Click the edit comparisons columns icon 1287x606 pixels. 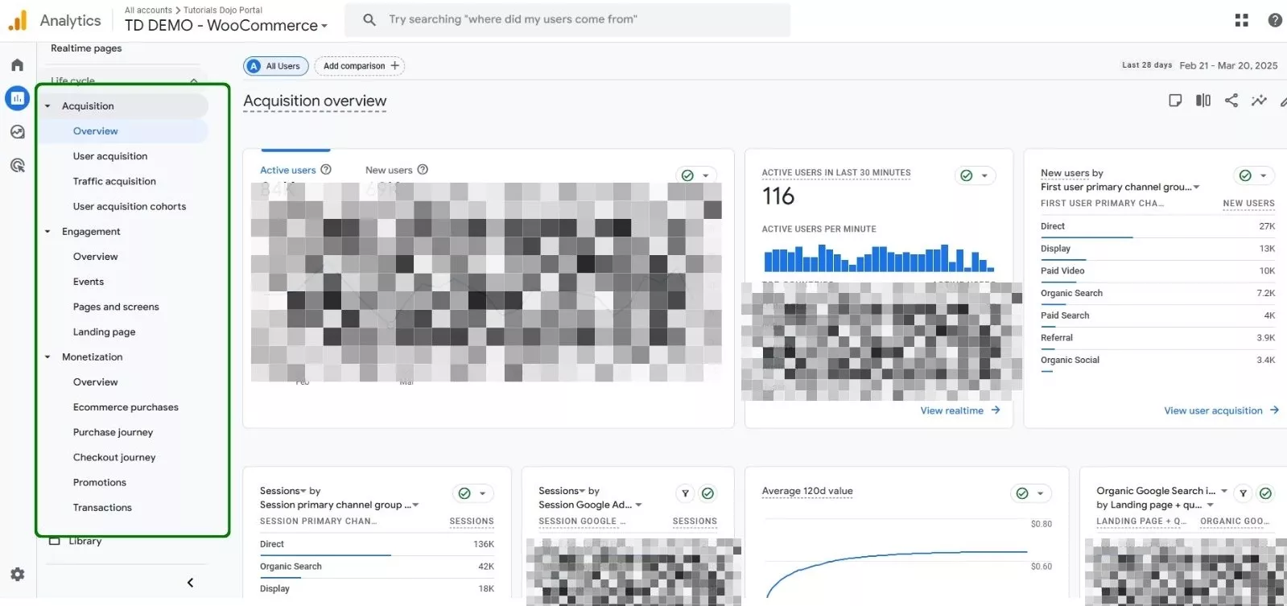(x=1203, y=101)
